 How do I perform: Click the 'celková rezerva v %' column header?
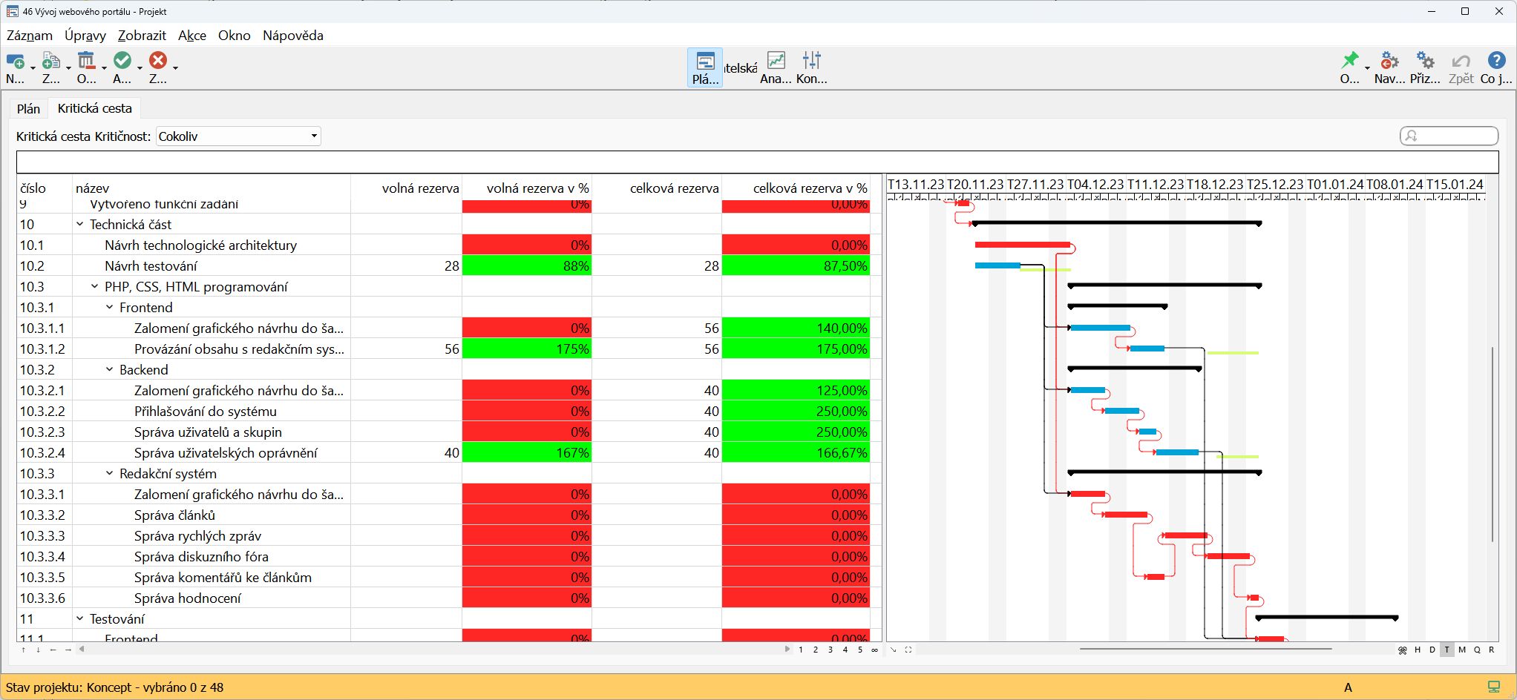(809, 188)
